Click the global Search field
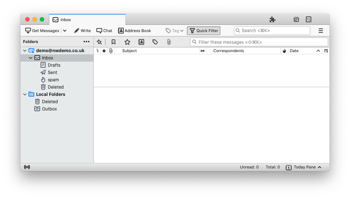 pyautogui.click(x=272, y=31)
